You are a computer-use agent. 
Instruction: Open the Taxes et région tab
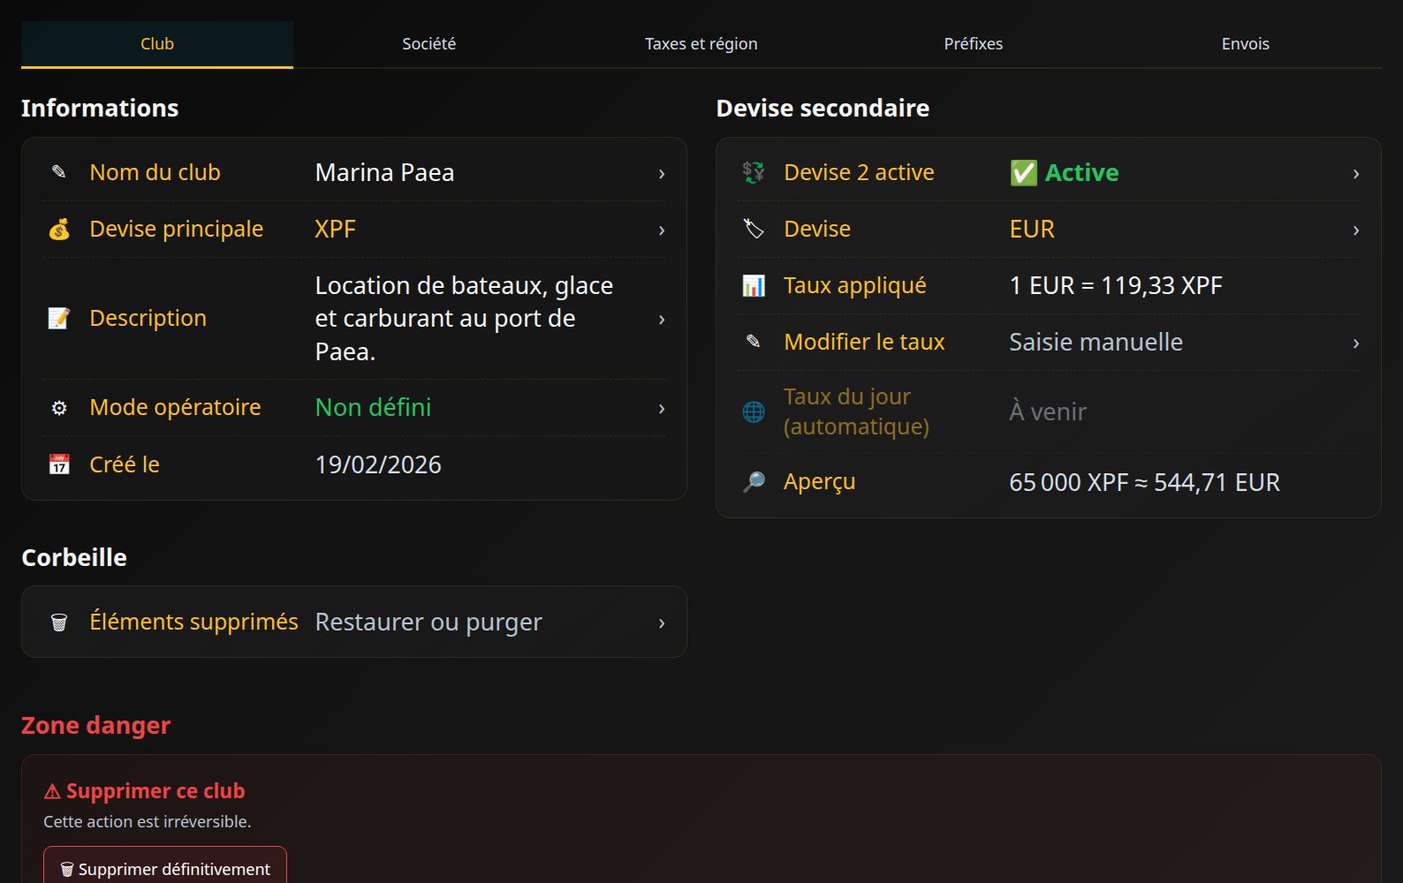tap(701, 44)
